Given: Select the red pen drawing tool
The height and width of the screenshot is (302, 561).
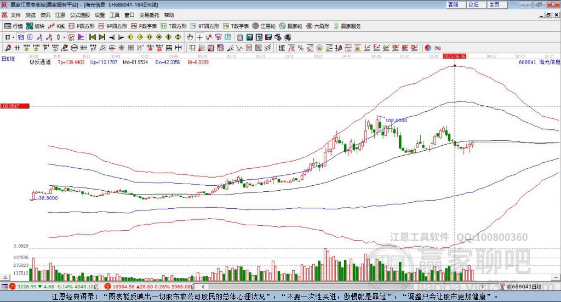Looking at the screenshot, I should [x=8, y=48].
